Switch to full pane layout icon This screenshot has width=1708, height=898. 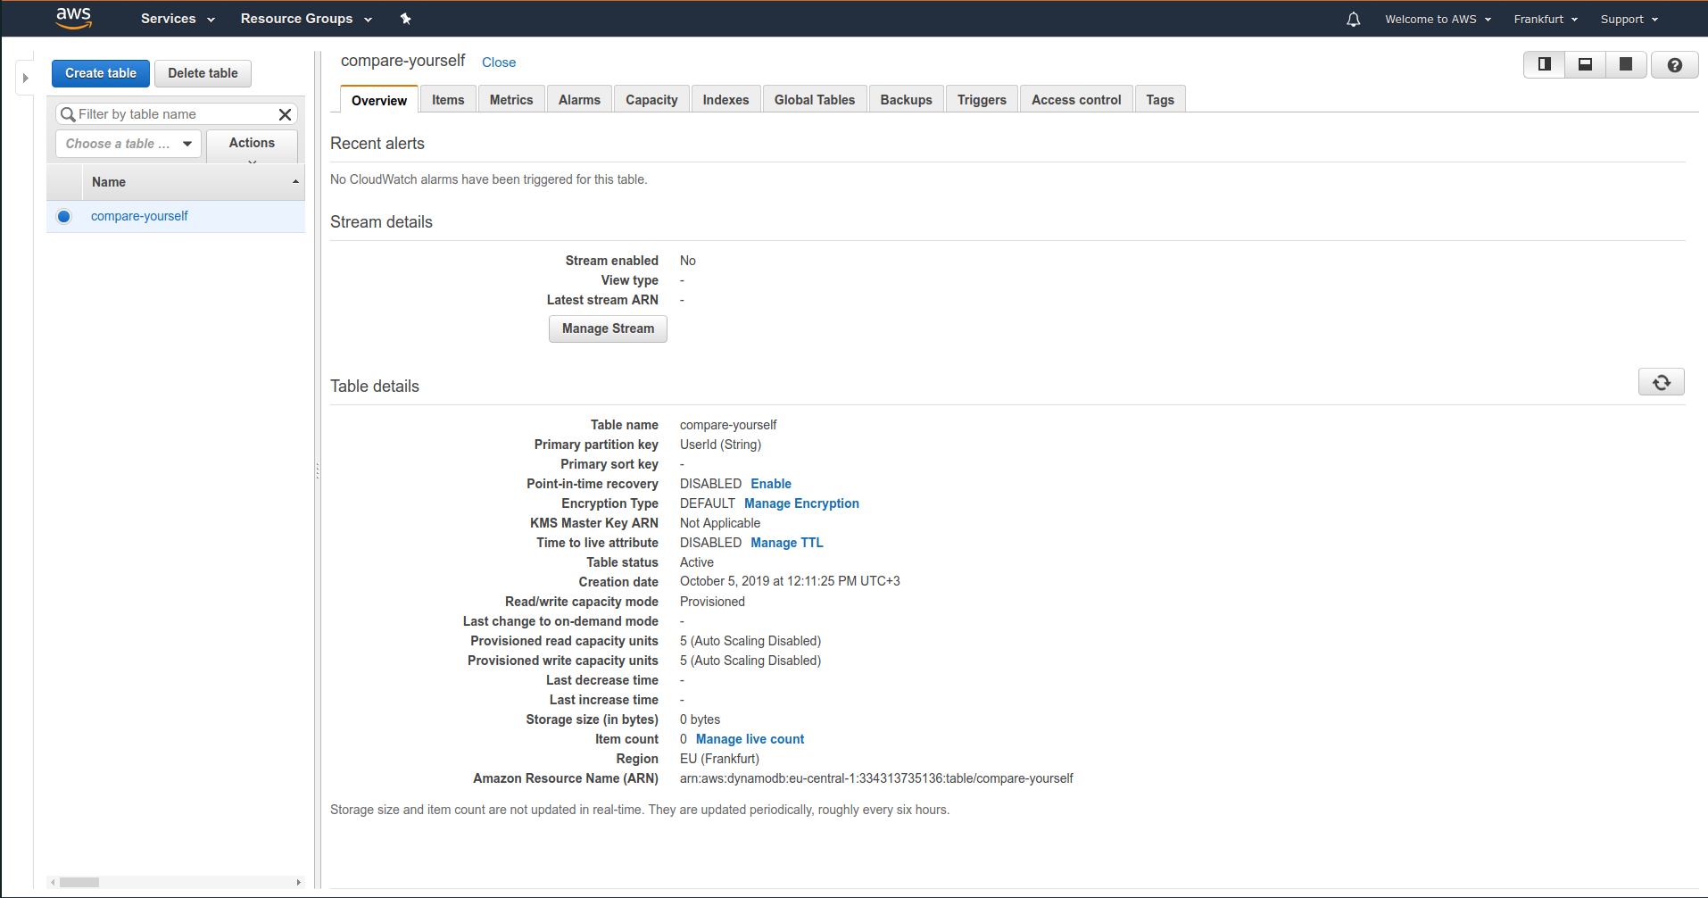pos(1626,64)
